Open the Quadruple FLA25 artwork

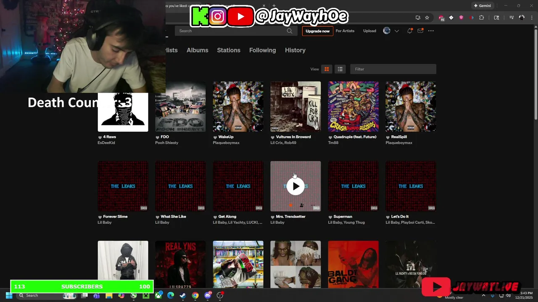[x=353, y=107]
